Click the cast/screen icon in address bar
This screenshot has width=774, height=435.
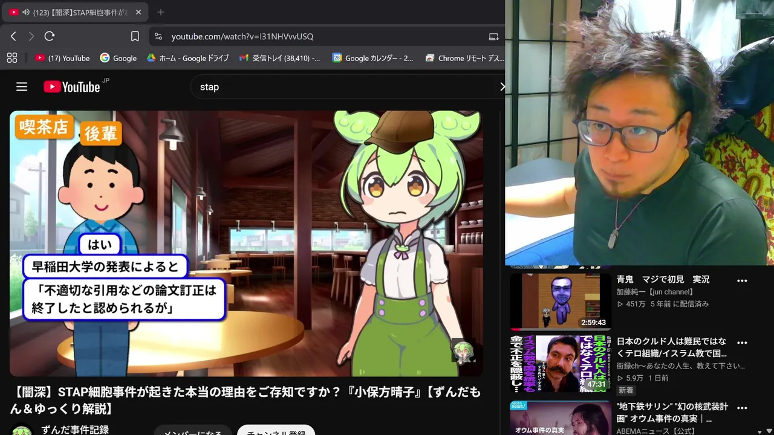pos(494,36)
